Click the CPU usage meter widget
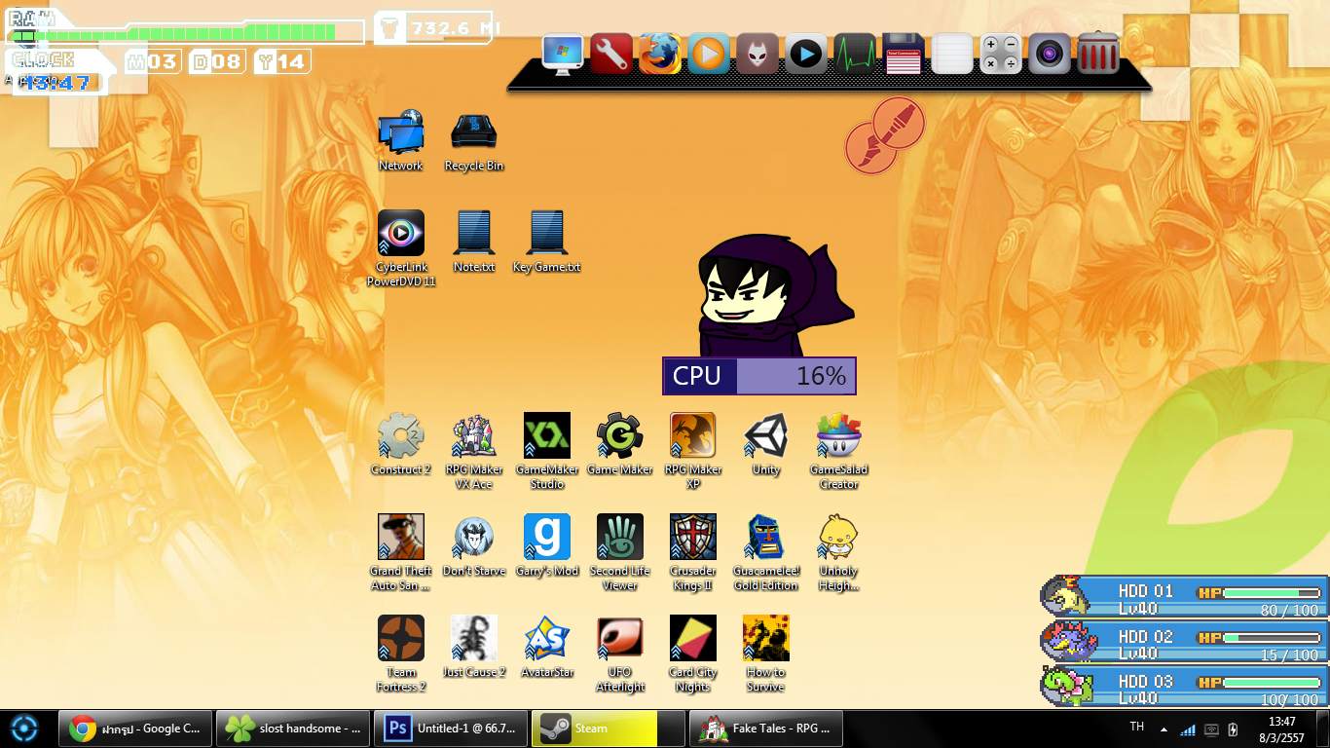1330x748 pixels. [x=759, y=376]
